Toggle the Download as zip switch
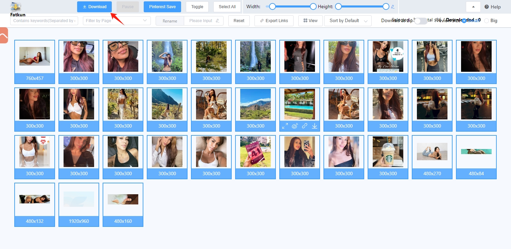This screenshot has width=511, height=249. 421,21
